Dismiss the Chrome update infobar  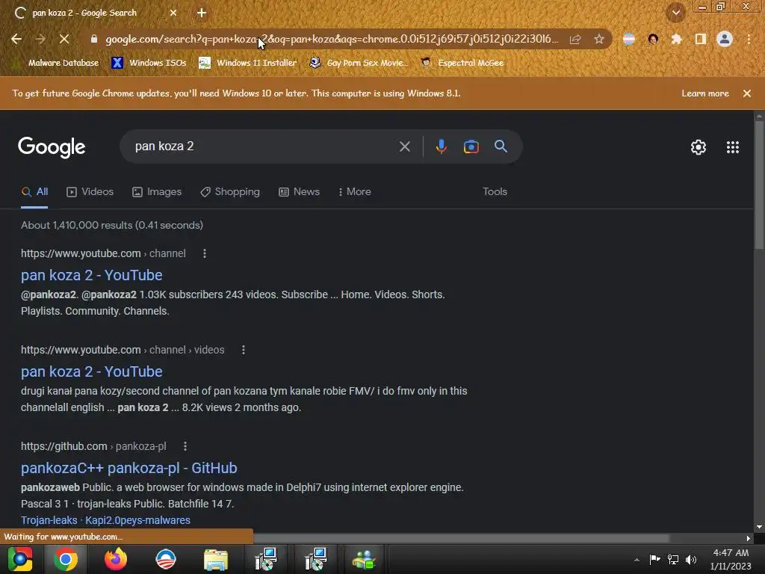pos(747,93)
